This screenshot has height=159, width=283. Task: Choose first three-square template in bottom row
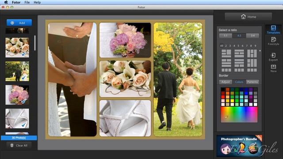(x=226, y=70)
